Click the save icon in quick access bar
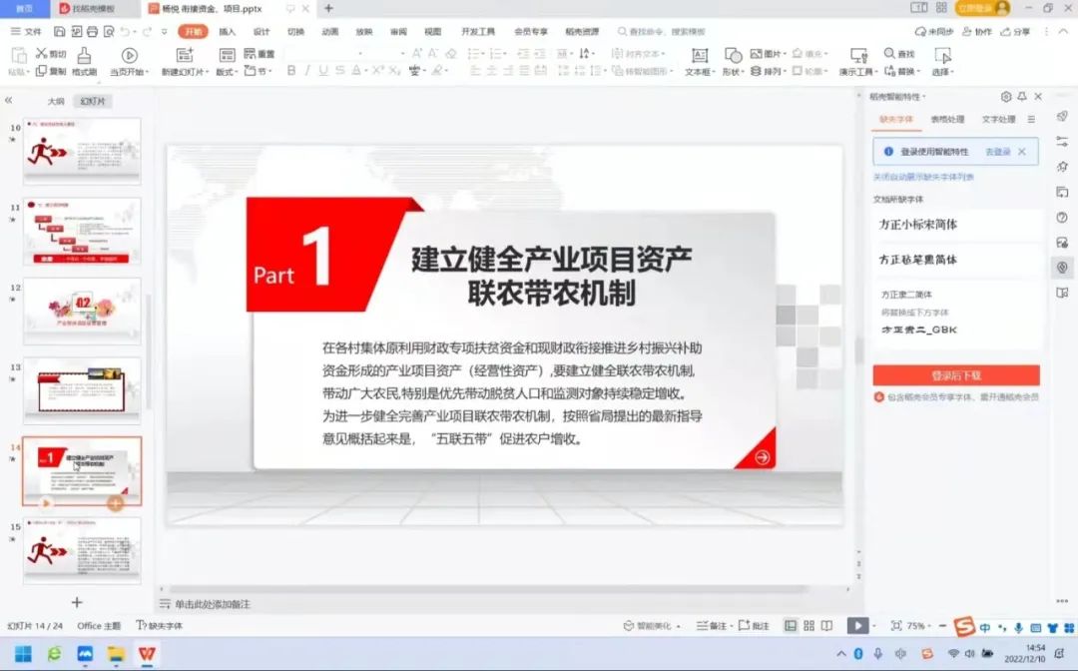This screenshot has width=1078, height=671. click(61, 32)
